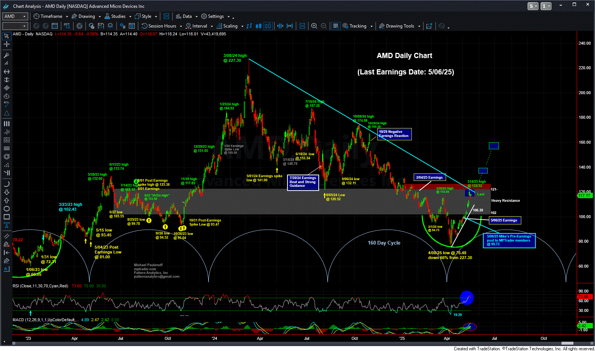The image size is (595, 351).
Task: Select the rectangle drawing tool
Action: coord(6,217)
